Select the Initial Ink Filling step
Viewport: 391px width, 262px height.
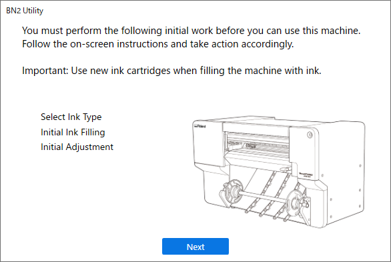[x=73, y=132]
